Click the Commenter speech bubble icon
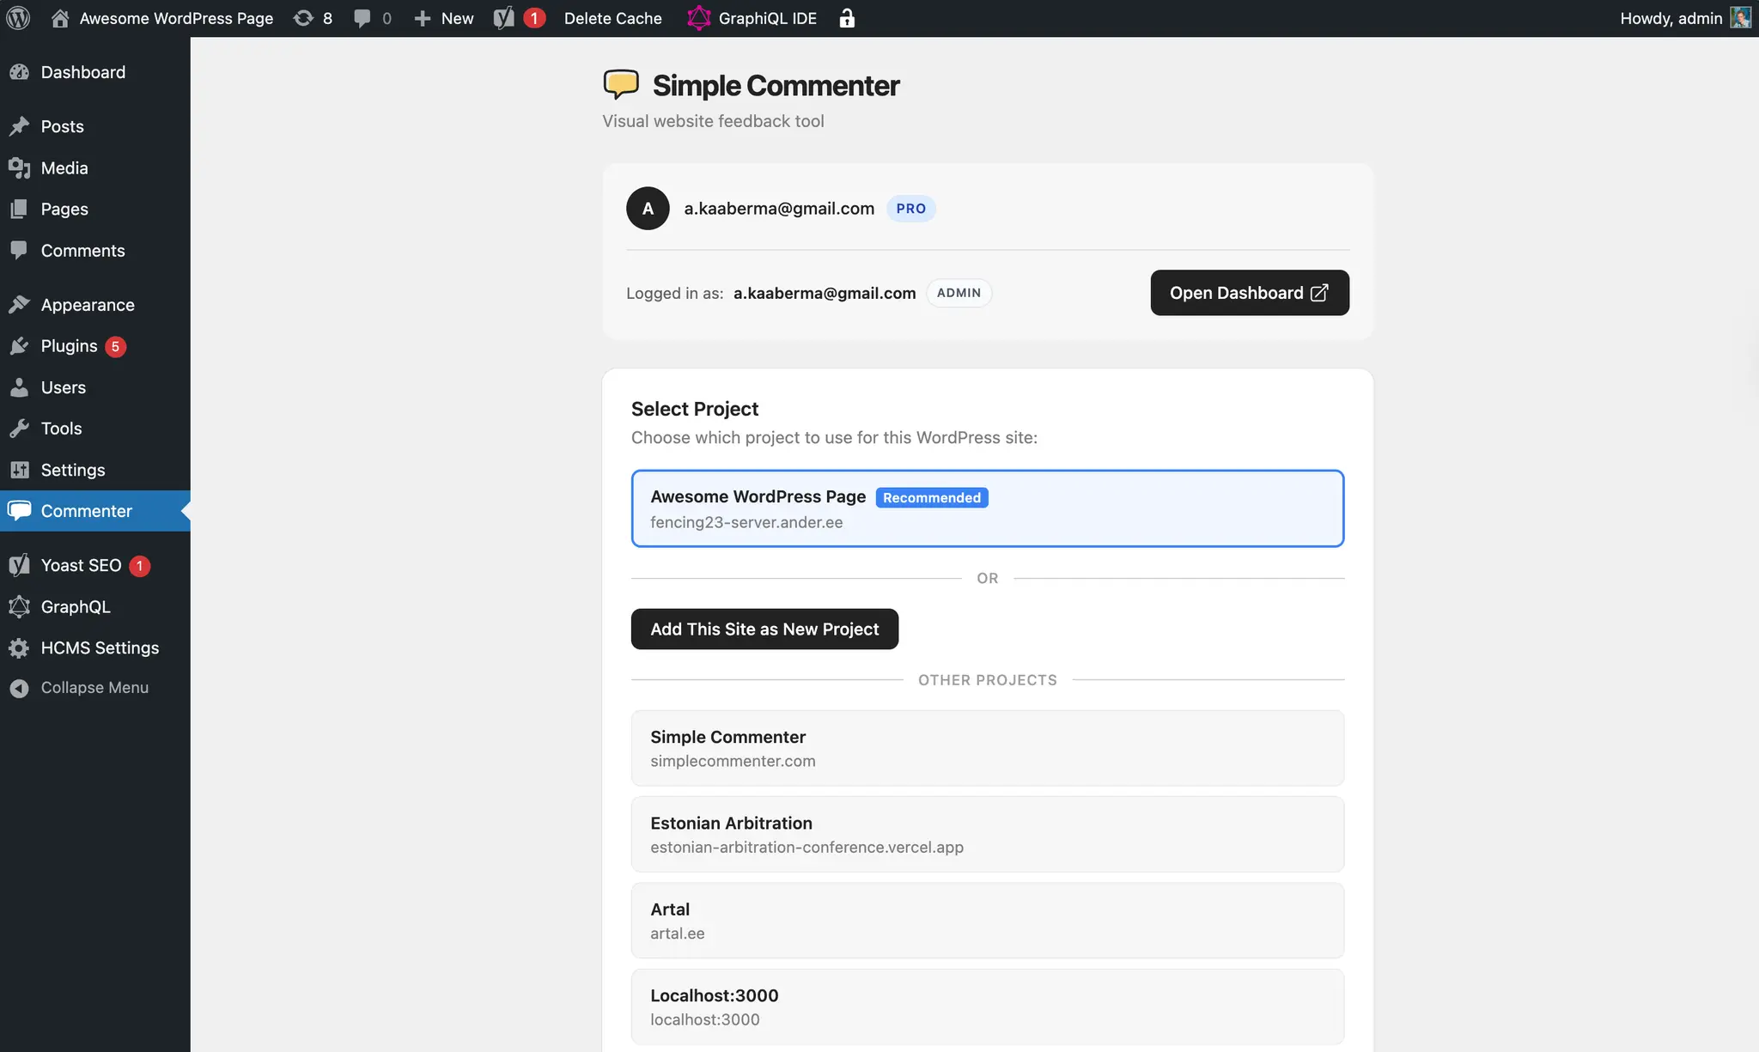This screenshot has width=1759, height=1052. 21,510
